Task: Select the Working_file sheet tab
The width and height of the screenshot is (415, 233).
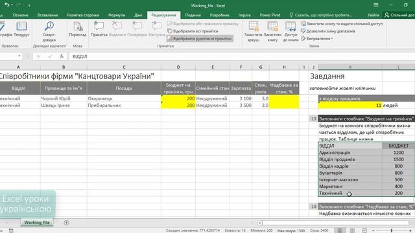Action: pos(37,223)
